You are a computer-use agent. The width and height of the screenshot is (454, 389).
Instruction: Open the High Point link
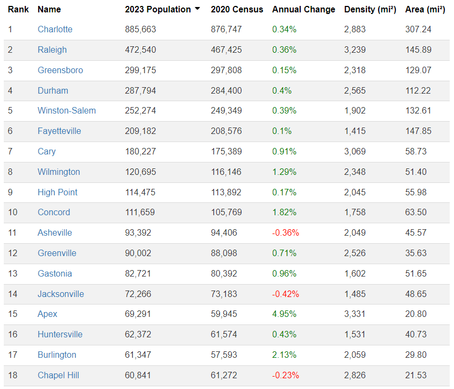pos(58,192)
